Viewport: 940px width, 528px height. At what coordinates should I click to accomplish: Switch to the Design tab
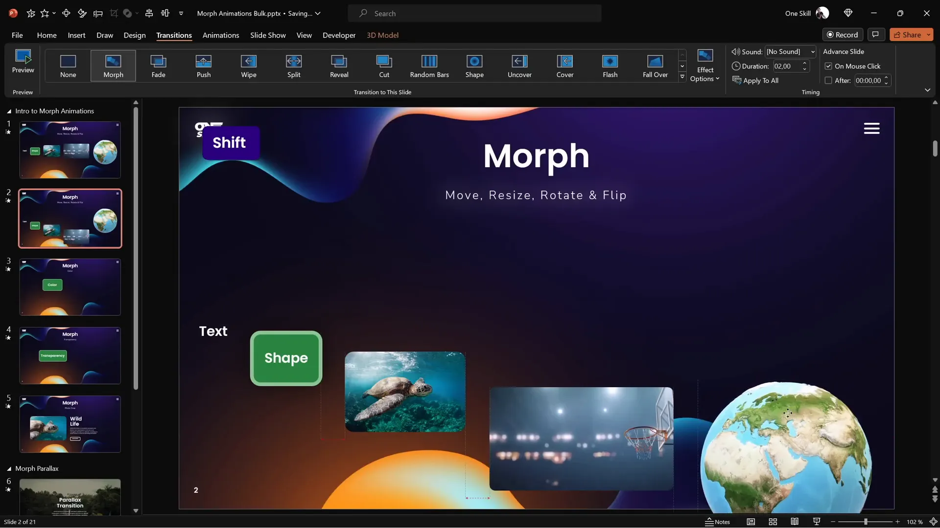pos(135,35)
